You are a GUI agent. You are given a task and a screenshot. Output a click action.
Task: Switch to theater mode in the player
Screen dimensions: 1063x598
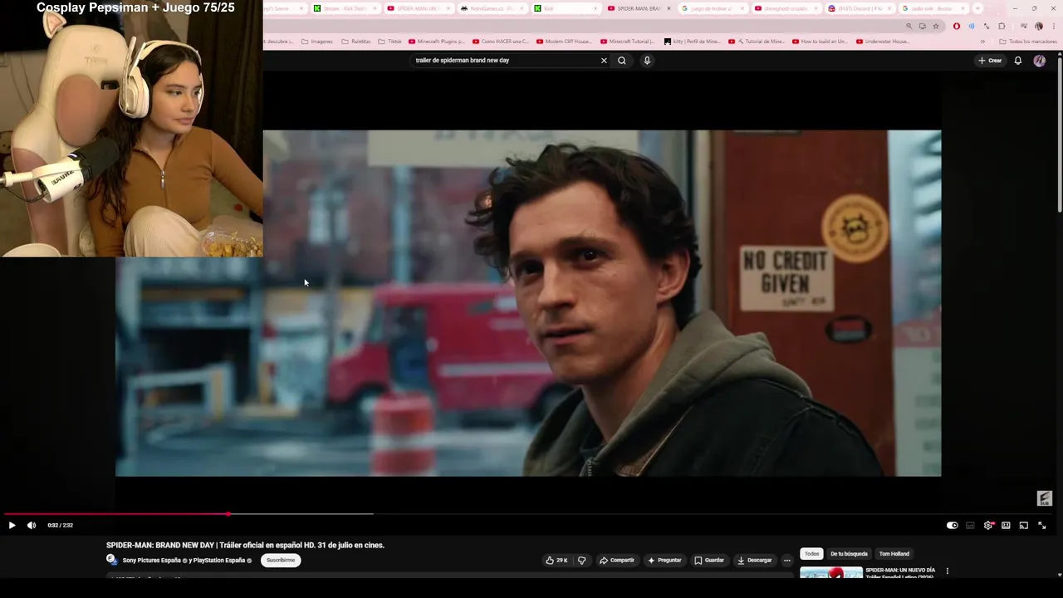[1006, 525]
